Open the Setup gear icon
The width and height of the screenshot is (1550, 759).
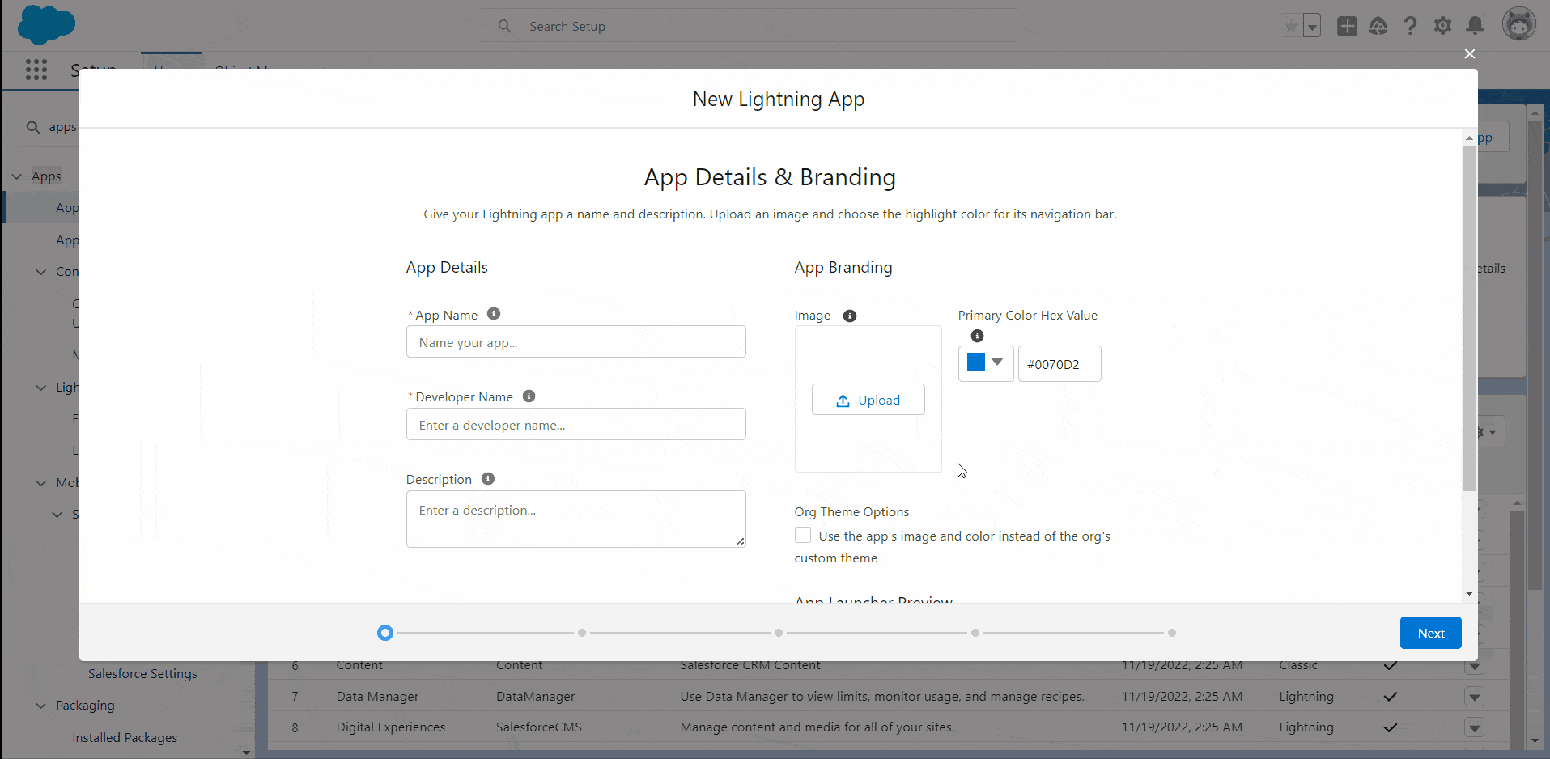point(1443,27)
